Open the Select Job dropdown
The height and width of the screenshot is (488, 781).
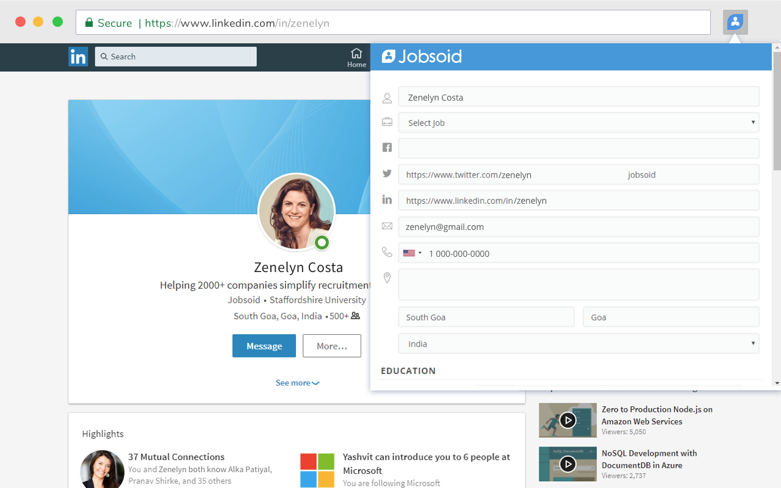click(x=578, y=123)
